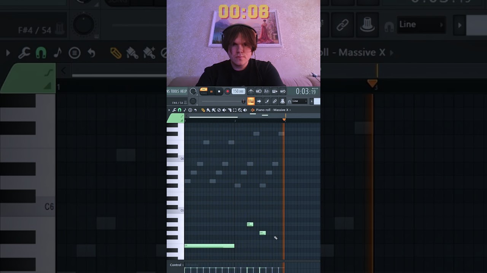The width and height of the screenshot is (487, 273).
Task: Select the Zoom magnifier tool
Action: [240, 110]
